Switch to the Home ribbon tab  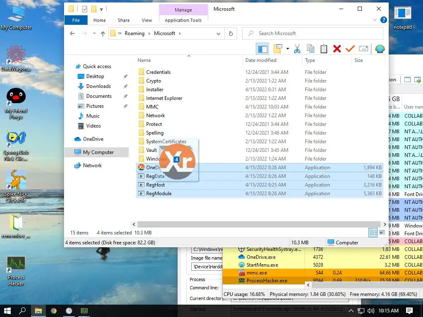[99, 20]
